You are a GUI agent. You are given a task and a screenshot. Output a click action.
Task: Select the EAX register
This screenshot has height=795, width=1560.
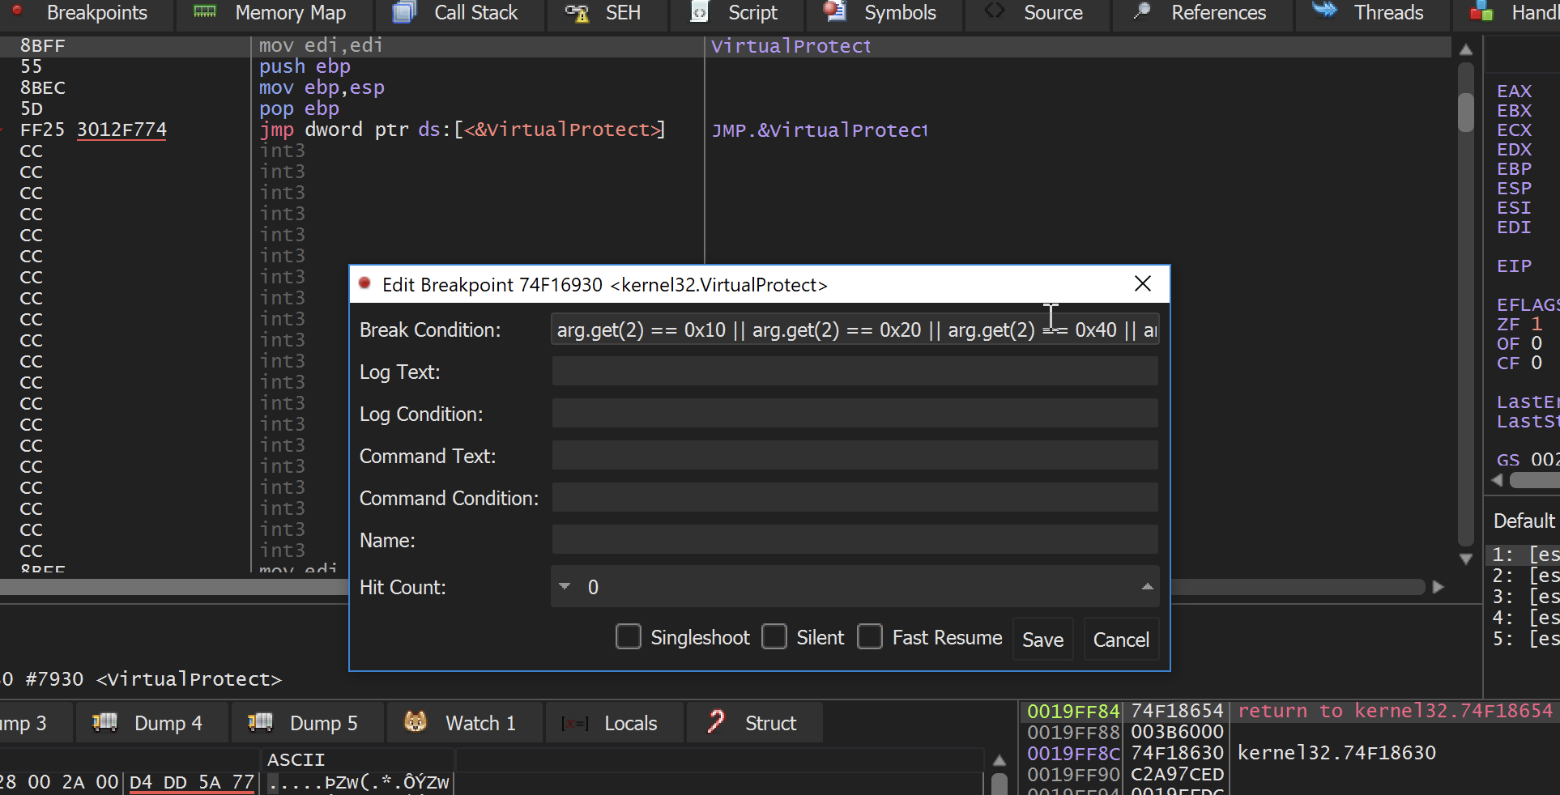point(1514,91)
